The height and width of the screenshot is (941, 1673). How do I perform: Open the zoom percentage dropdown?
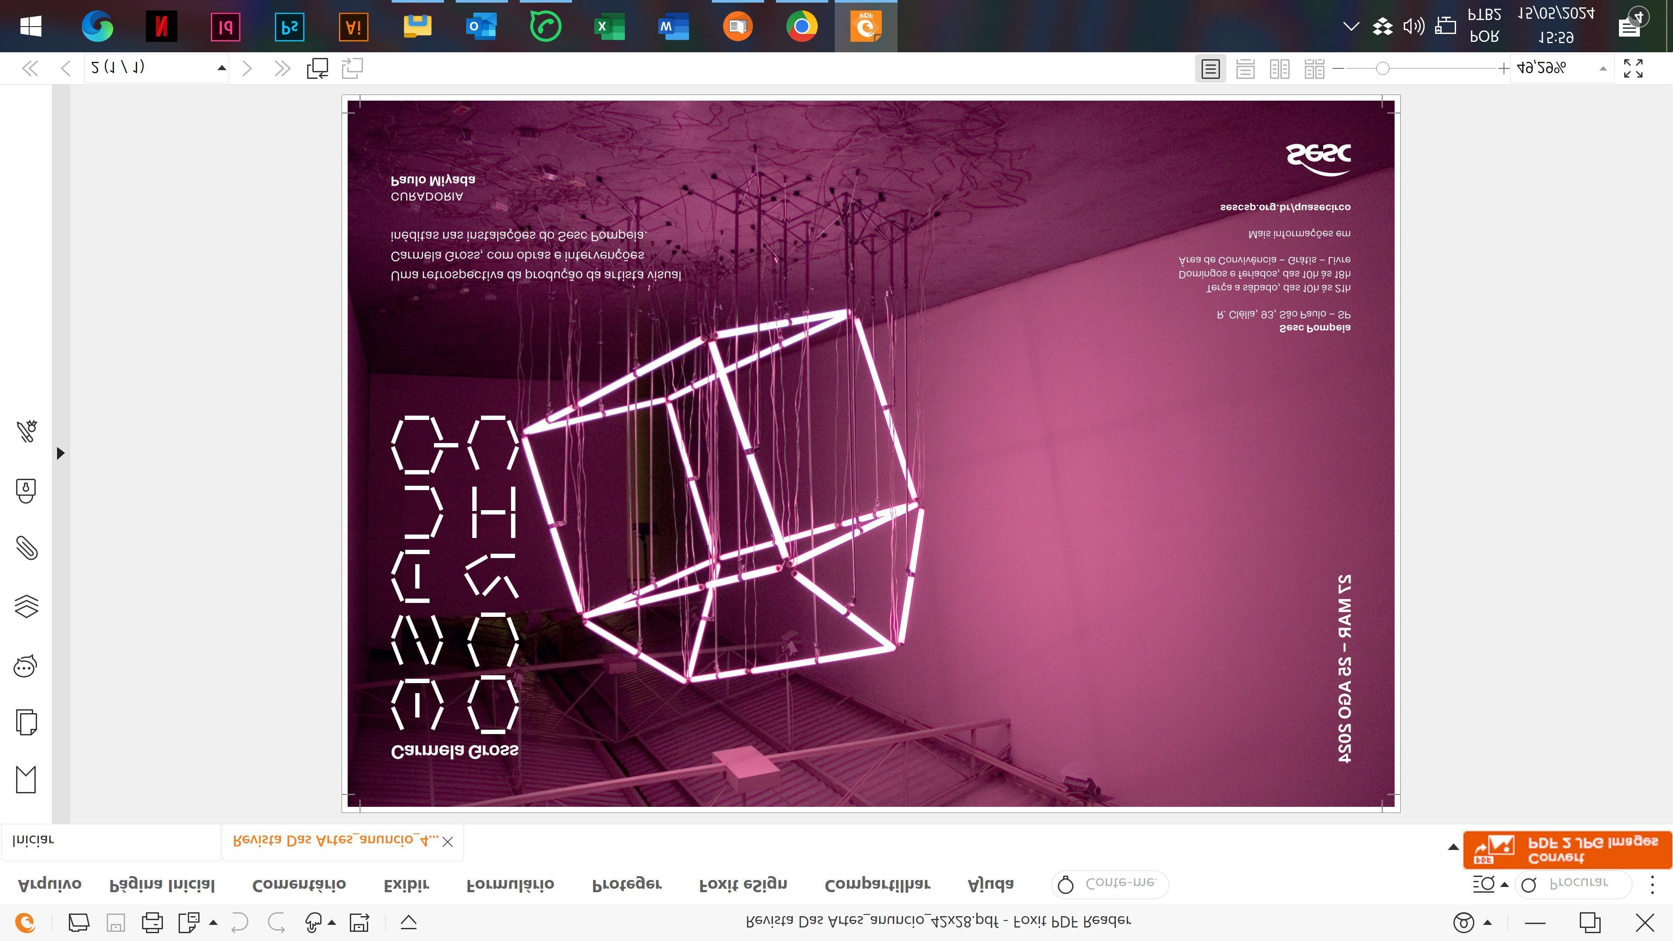(1602, 68)
